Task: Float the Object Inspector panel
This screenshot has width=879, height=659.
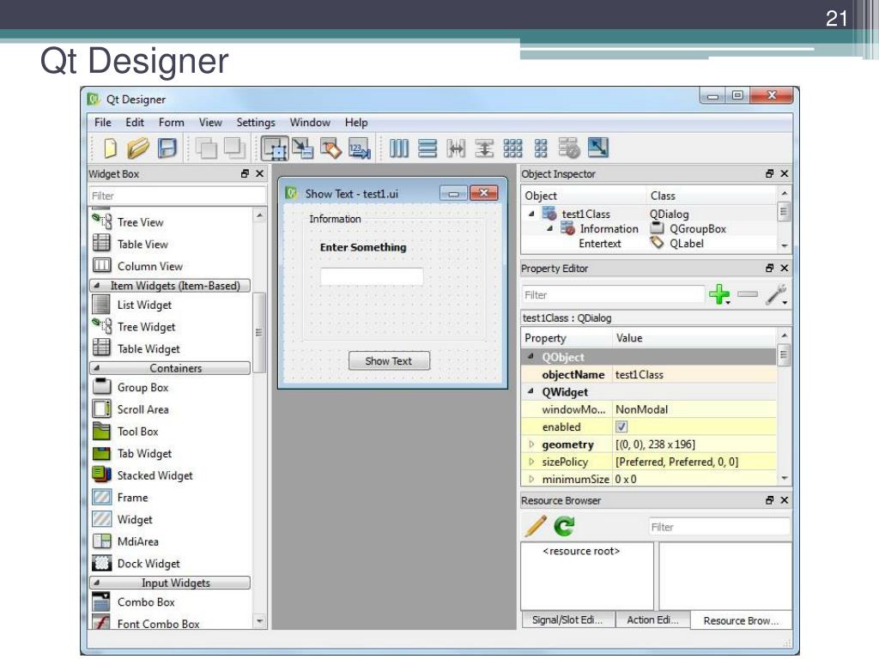Action: click(x=770, y=173)
